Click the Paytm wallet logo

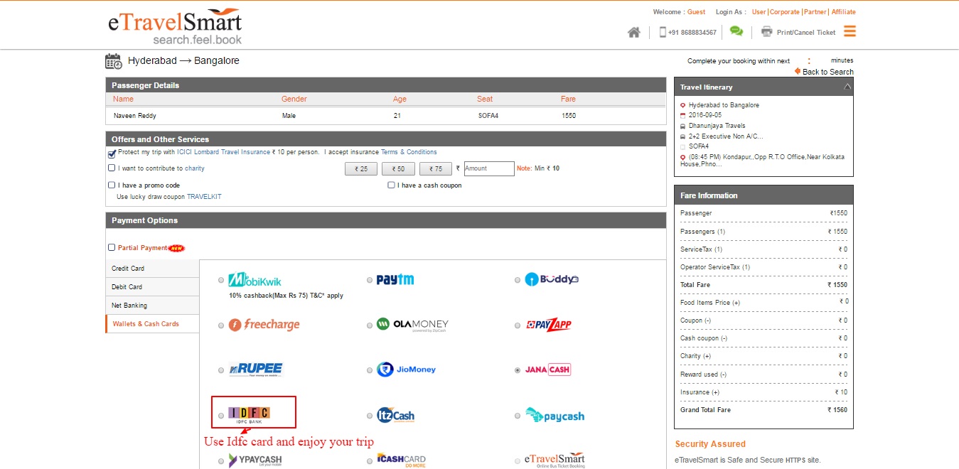395,279
